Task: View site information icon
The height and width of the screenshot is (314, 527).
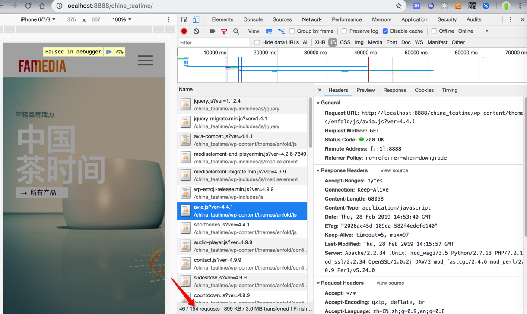Action: pos(59,6)
